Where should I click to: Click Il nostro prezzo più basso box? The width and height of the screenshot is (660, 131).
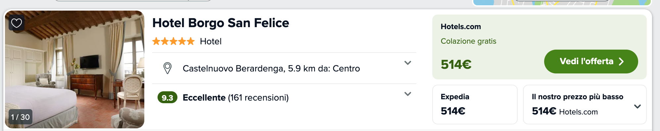(585, 105)
